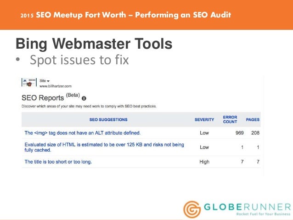Click the billhartzer.com site thumbnail
This screenshot has width=293, height=220.
(x=29, y=82)
